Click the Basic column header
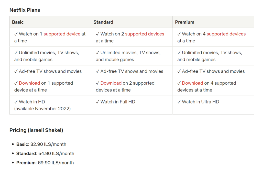This screenshot has height=169, width=262. [18, 22]
